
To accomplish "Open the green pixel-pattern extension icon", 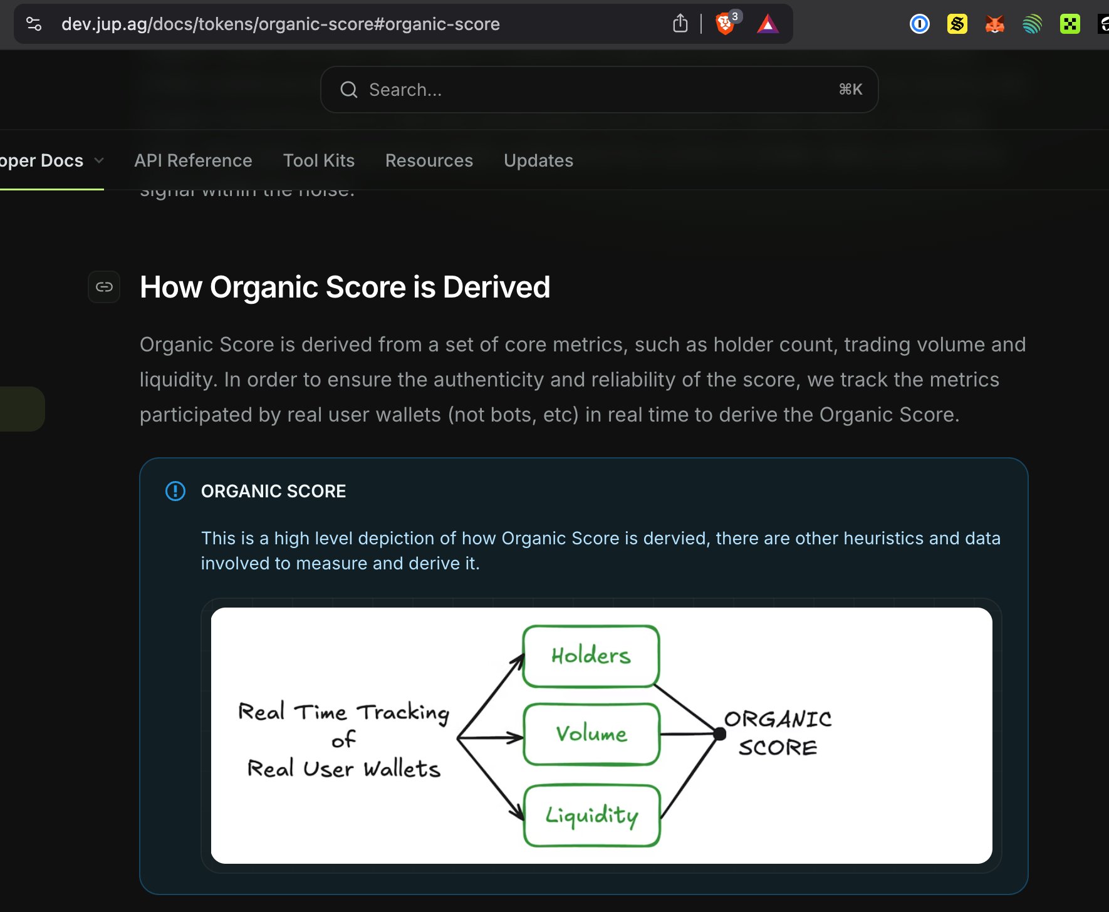I will [x=1070, y=24].
